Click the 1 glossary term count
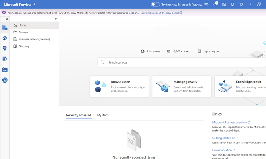The width and height of the screenshot is (266, 159). [212, 51]
